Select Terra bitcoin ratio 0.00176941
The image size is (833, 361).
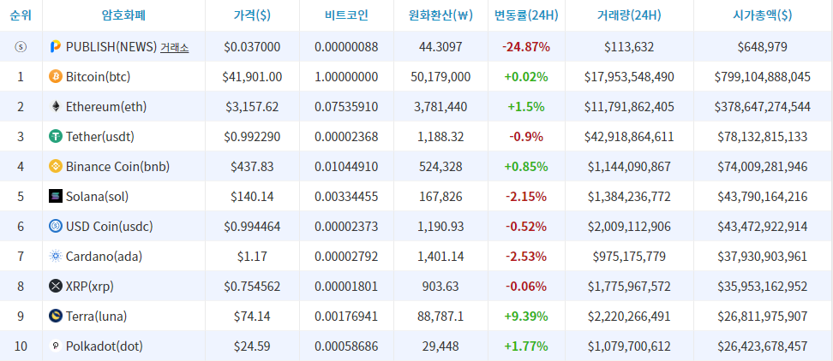coord(346,317)
